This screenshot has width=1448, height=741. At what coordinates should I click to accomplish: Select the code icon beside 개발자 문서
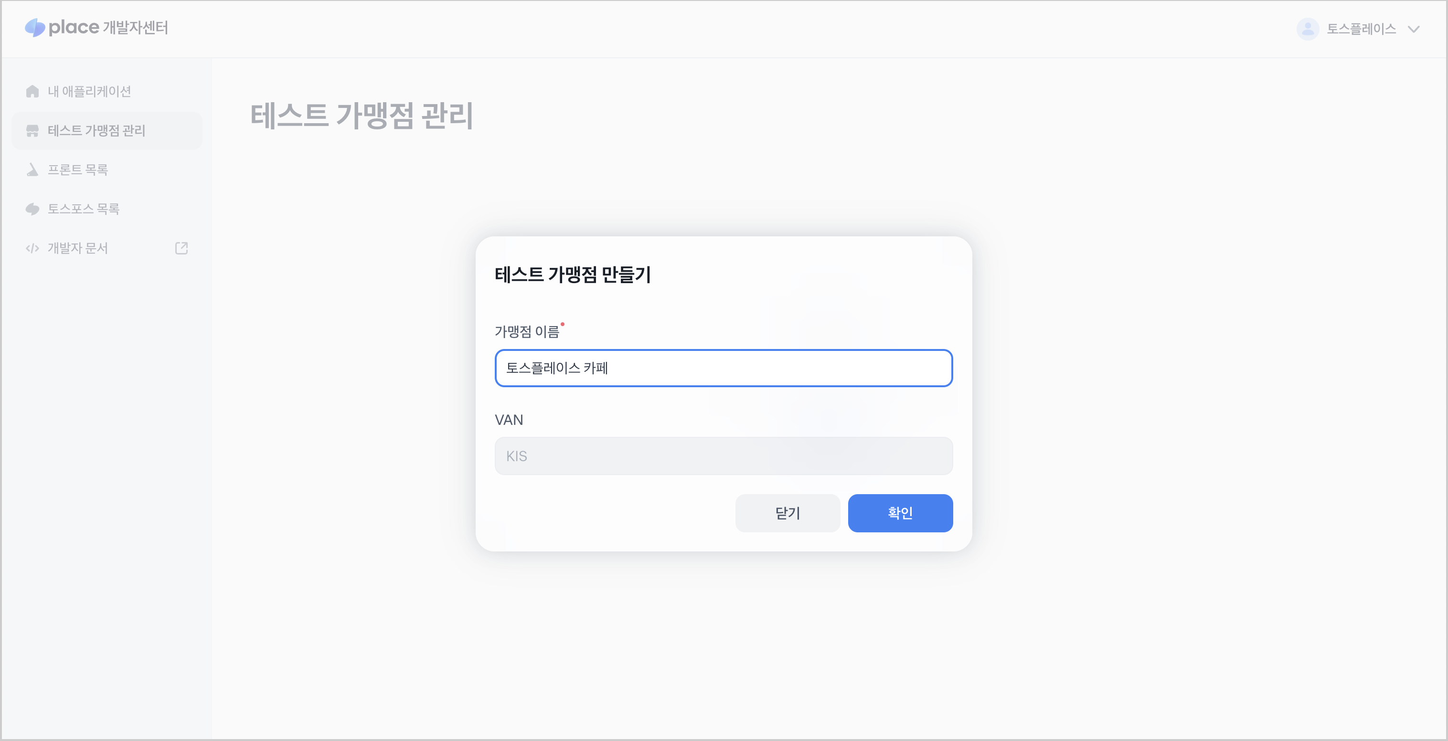point(32,248)
